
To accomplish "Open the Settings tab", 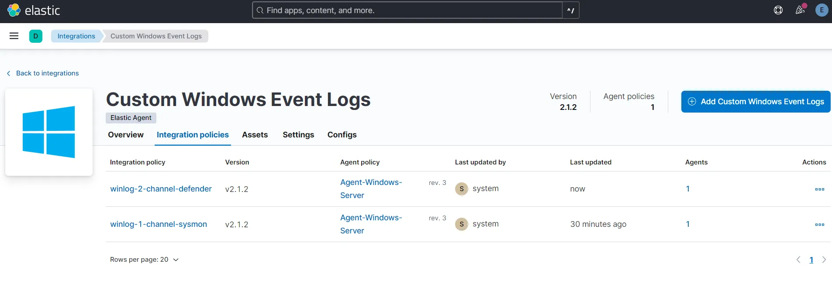I will [x=298, y=135].
